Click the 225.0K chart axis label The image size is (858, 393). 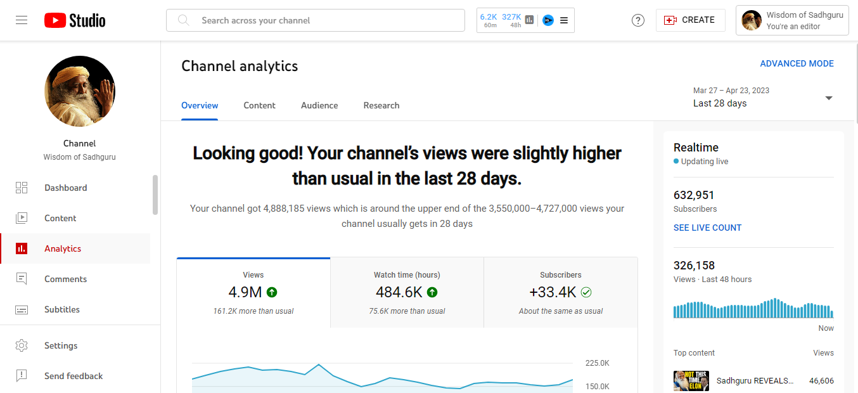(597, 363)
